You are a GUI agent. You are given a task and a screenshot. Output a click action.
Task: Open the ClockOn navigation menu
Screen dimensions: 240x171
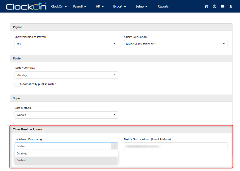pos(59,7)
